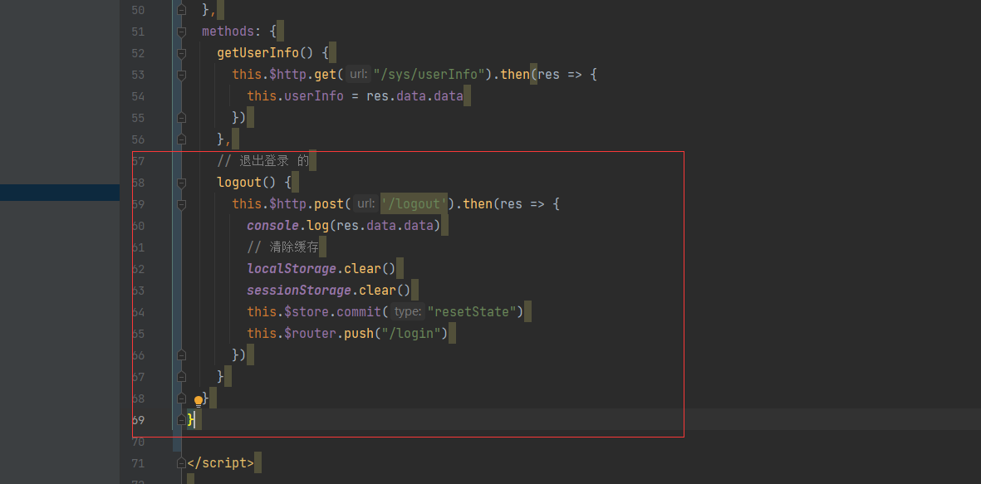The image size is (981, 484).
Task: Click fold end marker on line 56
Action: 181,139
